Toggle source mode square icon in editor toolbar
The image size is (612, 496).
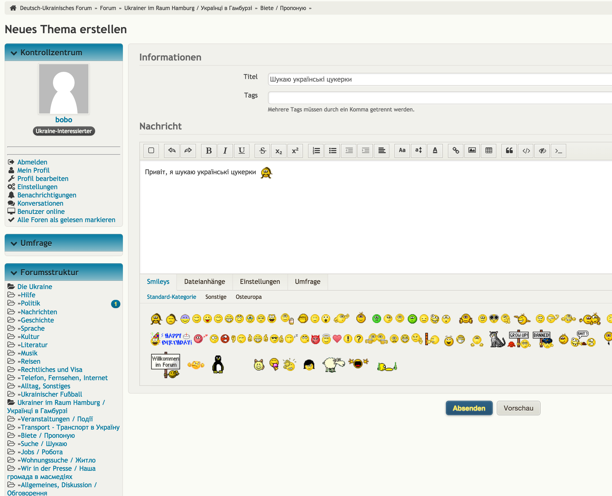(151, 151)
